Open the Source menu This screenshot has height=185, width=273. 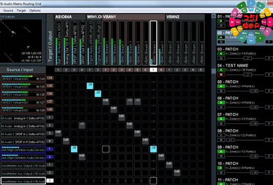point(8,11)
